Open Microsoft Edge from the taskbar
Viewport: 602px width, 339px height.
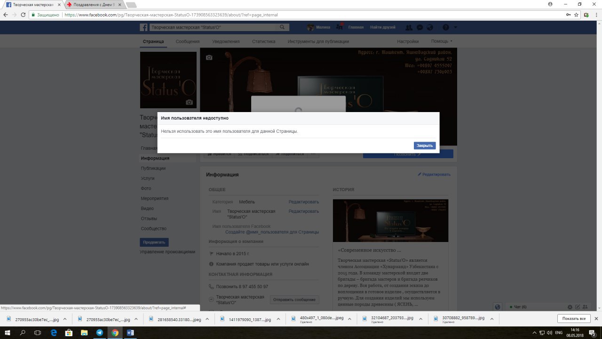click(x=54, y=332)
